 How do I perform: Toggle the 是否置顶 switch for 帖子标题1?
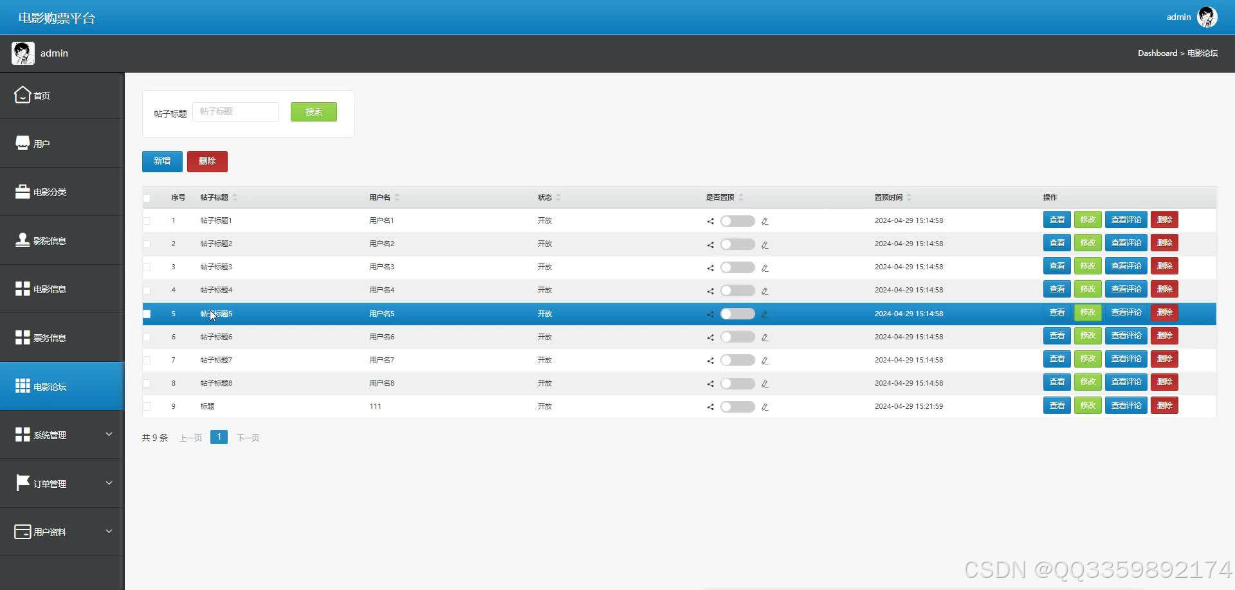(737, 221)
